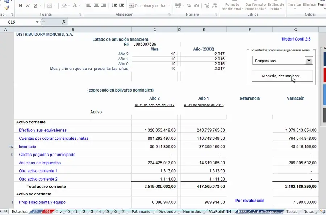This screenshot has height=215, width=326.
Task: Apply underline with the S icon
Action: tap(35, 5)
